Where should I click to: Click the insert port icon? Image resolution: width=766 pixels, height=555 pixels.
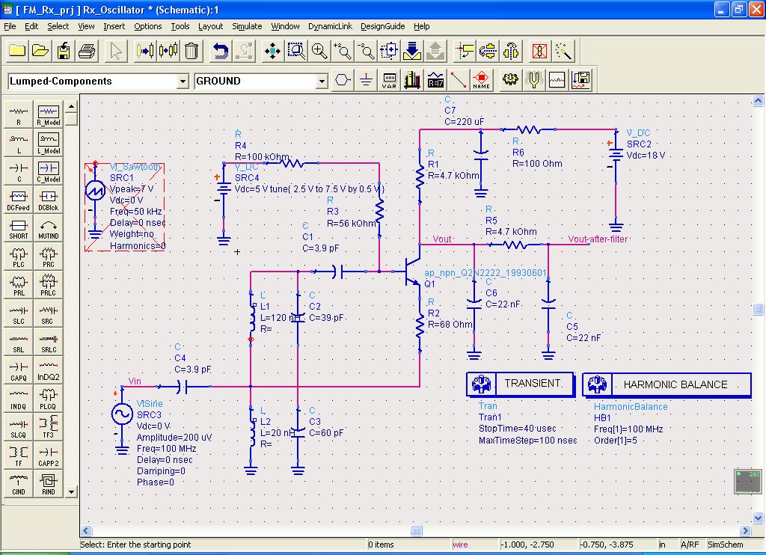[343, 79]
